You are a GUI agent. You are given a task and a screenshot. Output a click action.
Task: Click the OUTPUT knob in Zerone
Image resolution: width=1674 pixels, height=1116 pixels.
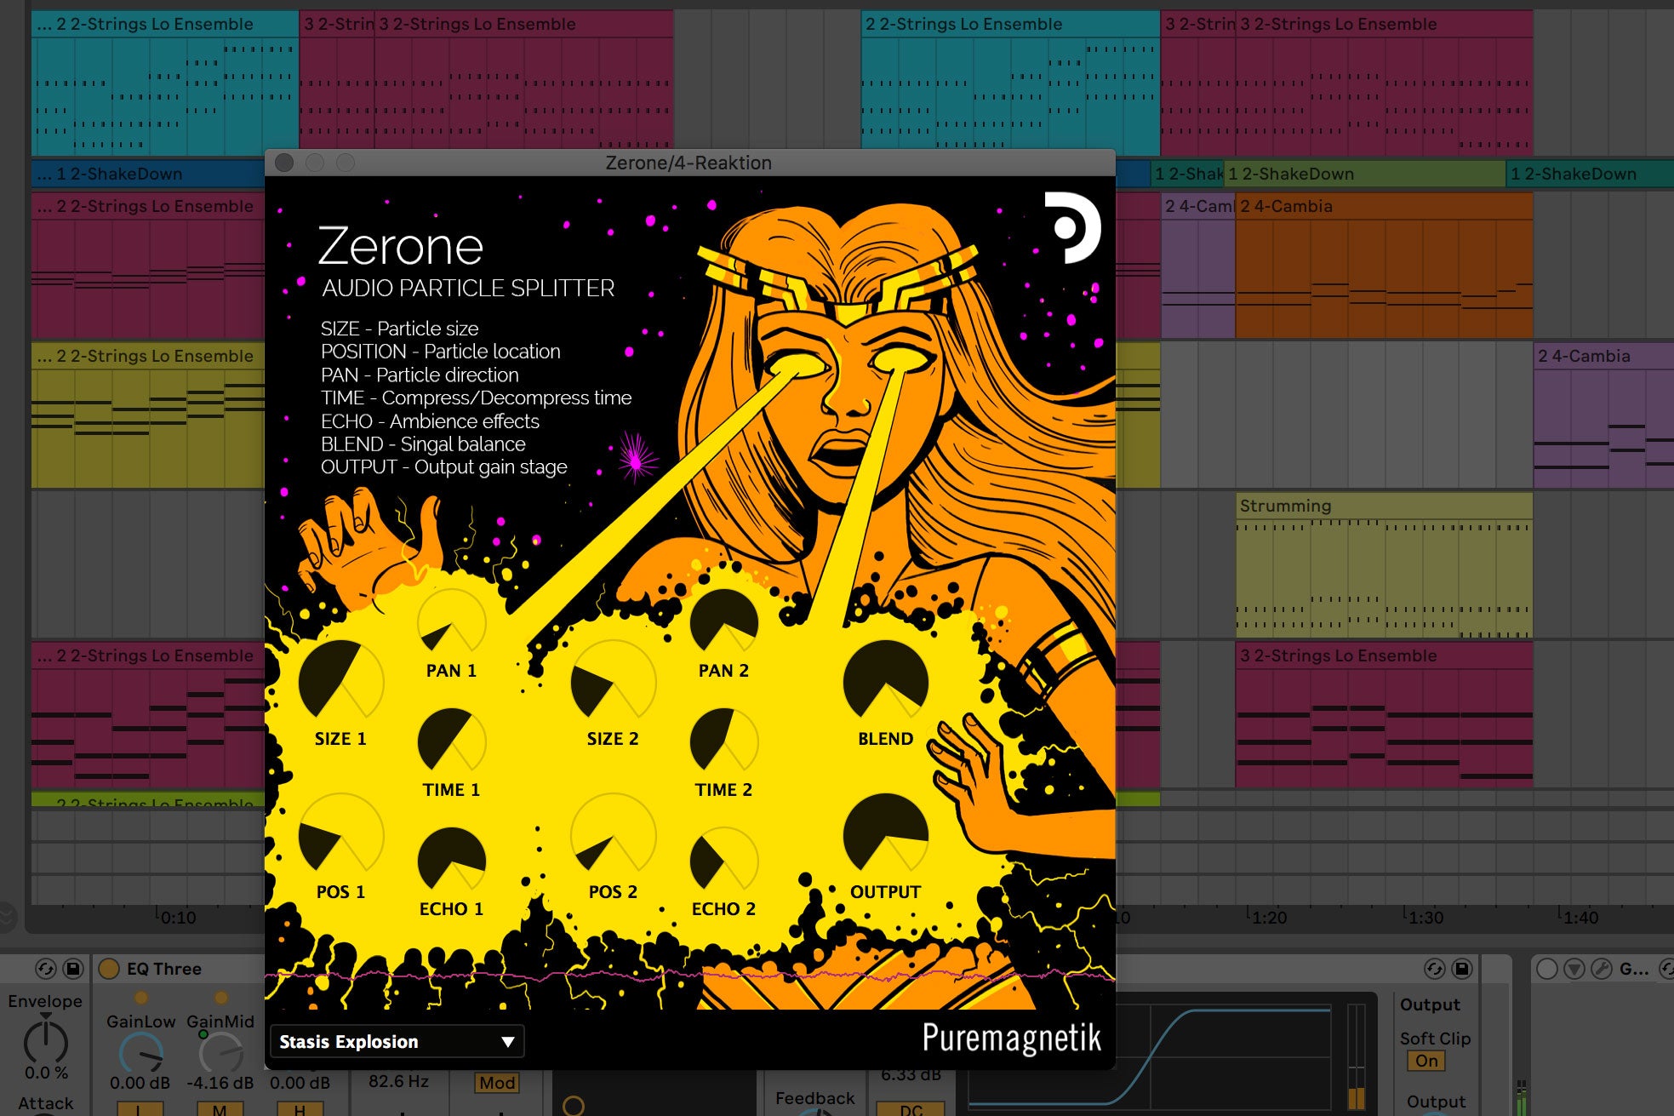pos(885,836)
